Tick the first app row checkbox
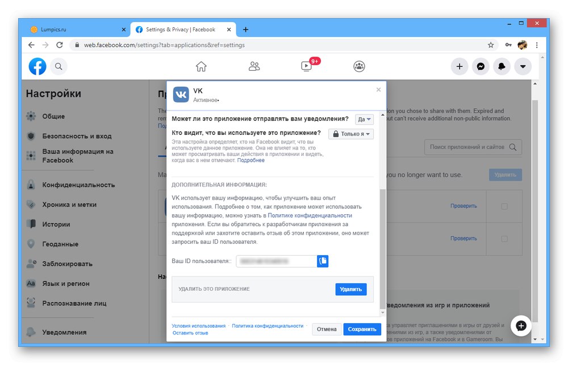 pyautogui.click(x=504, y=206)
